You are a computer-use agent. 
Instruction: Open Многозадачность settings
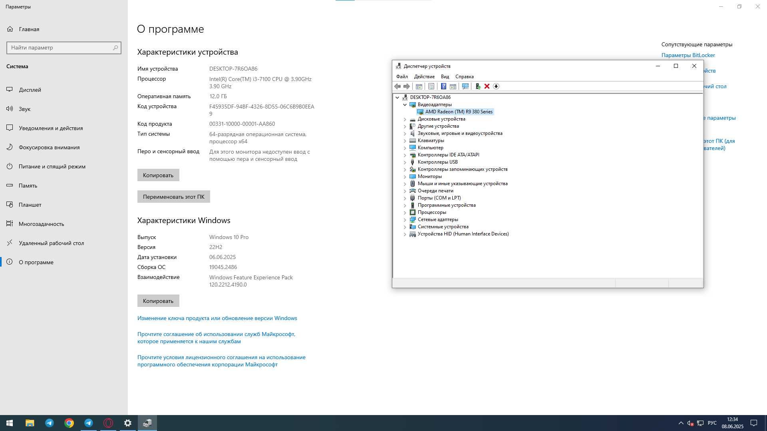(64, 224)
